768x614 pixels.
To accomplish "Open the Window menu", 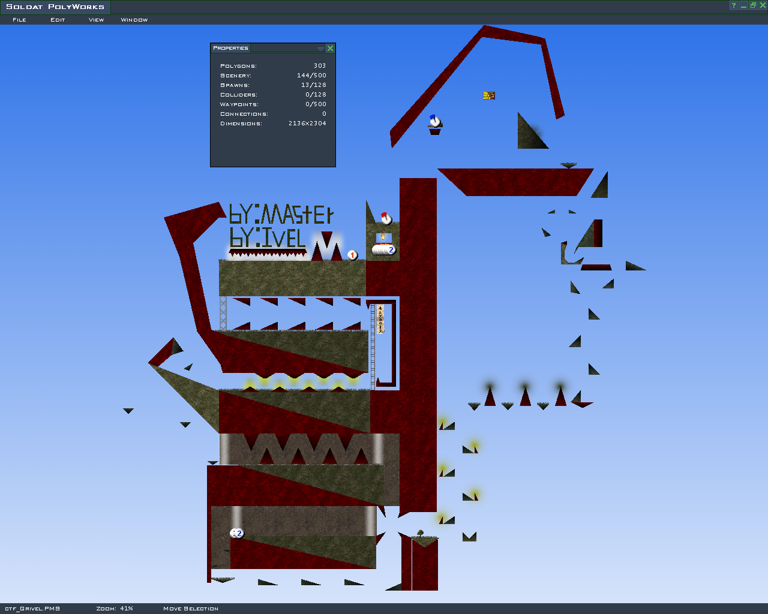I will pos(134,20).
